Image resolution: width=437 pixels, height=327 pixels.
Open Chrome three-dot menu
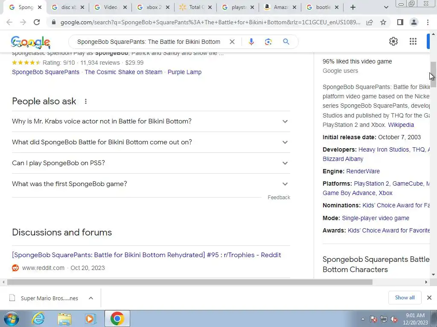coord(428,22)
